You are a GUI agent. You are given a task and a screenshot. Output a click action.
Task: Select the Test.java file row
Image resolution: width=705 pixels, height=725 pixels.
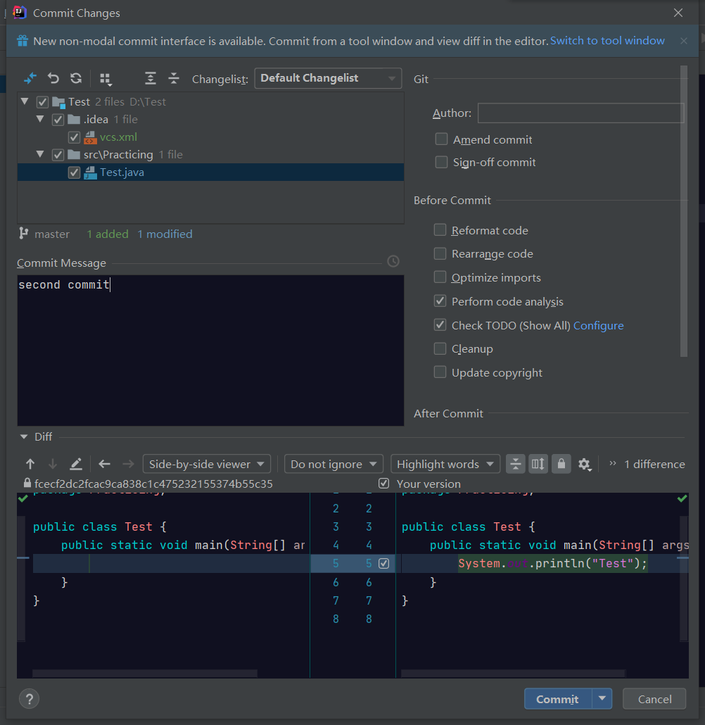pyautogui.click(x=210, y=172)
